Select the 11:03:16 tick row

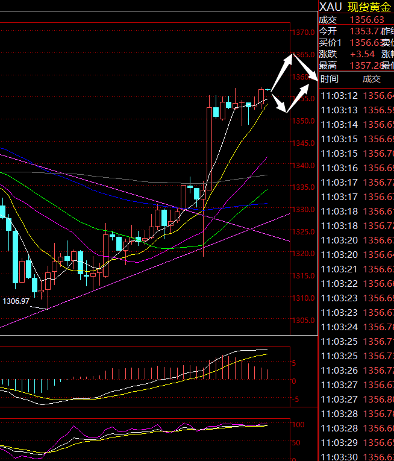(x=357, y=168)
